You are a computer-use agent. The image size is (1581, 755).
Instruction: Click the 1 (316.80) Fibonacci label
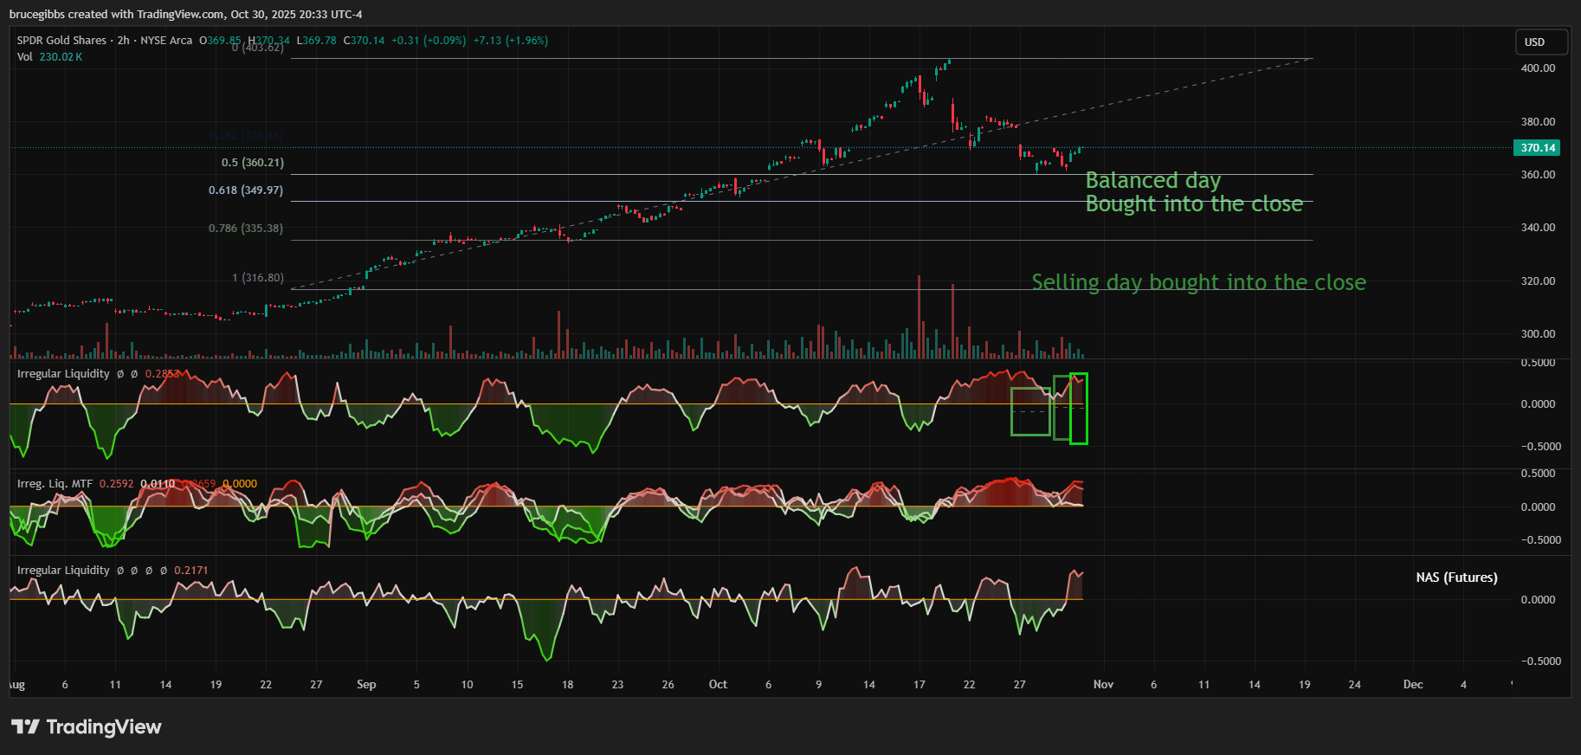click(x=257, y=278)
